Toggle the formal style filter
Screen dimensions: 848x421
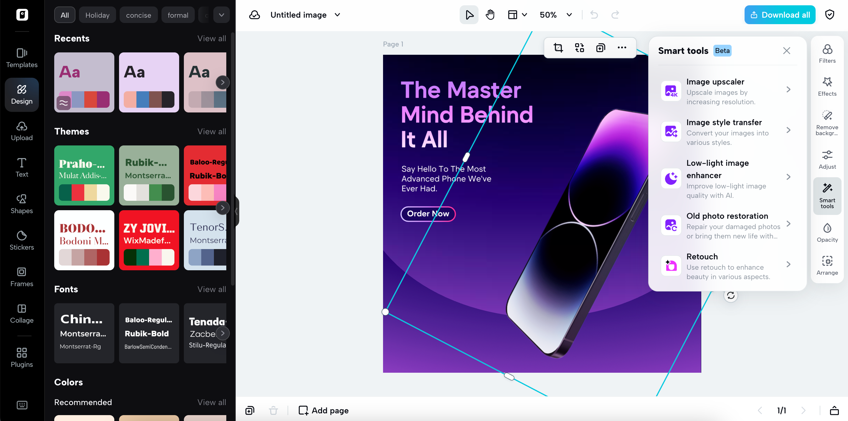pyautogui.click(x=178, y=15)
